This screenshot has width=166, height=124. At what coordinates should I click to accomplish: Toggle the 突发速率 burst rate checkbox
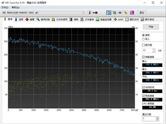(x=143, y=96)
